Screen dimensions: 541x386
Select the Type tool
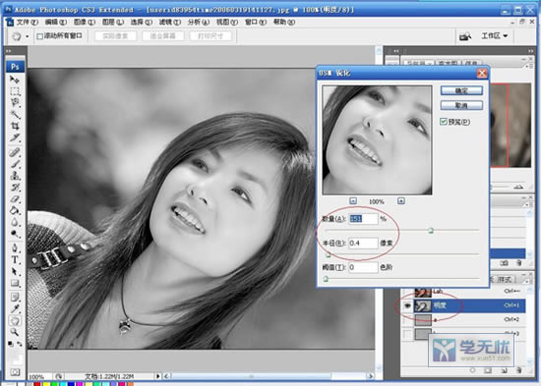pos(15,260)
